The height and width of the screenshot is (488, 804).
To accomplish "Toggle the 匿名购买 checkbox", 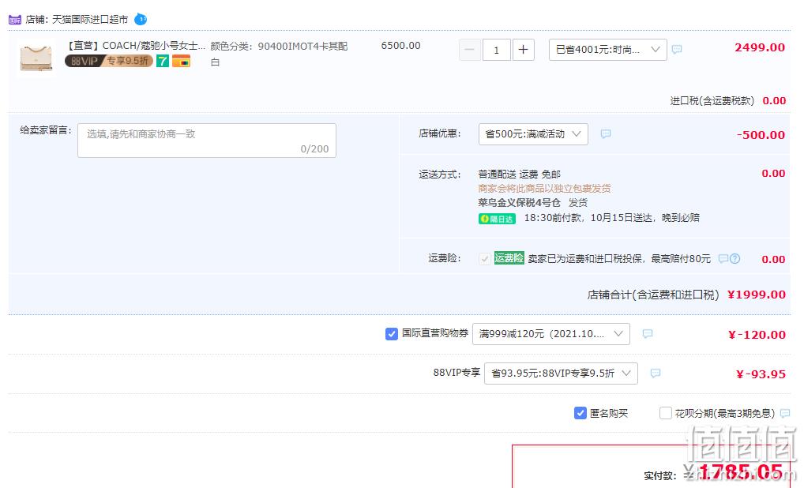I will pyautogui.click(x=580, y=413).
